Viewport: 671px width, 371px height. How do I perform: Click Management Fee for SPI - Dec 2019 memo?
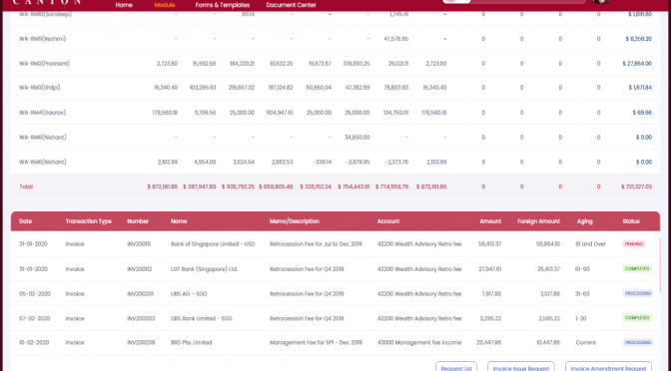pos(316,343)
